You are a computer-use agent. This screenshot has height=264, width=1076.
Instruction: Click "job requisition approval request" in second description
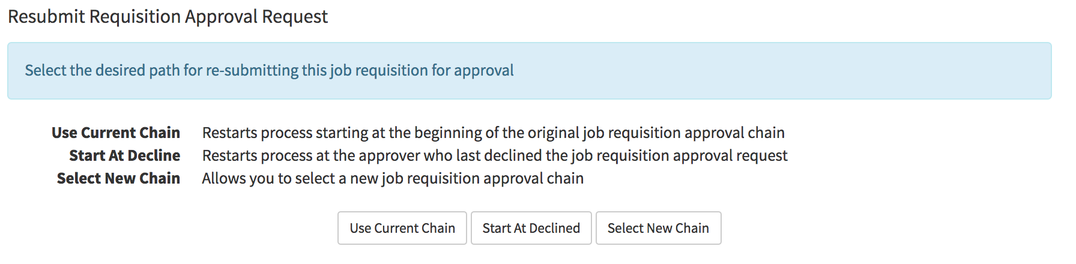[679, 155]
